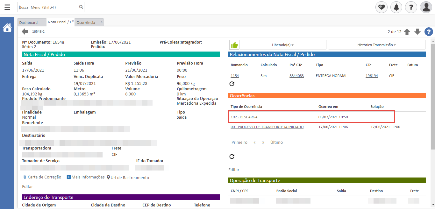Open the 102 - DESCARGA occurrence link
Image resolution: width=435 pixels, height=209 pixels.
click(x=244, y=117)
